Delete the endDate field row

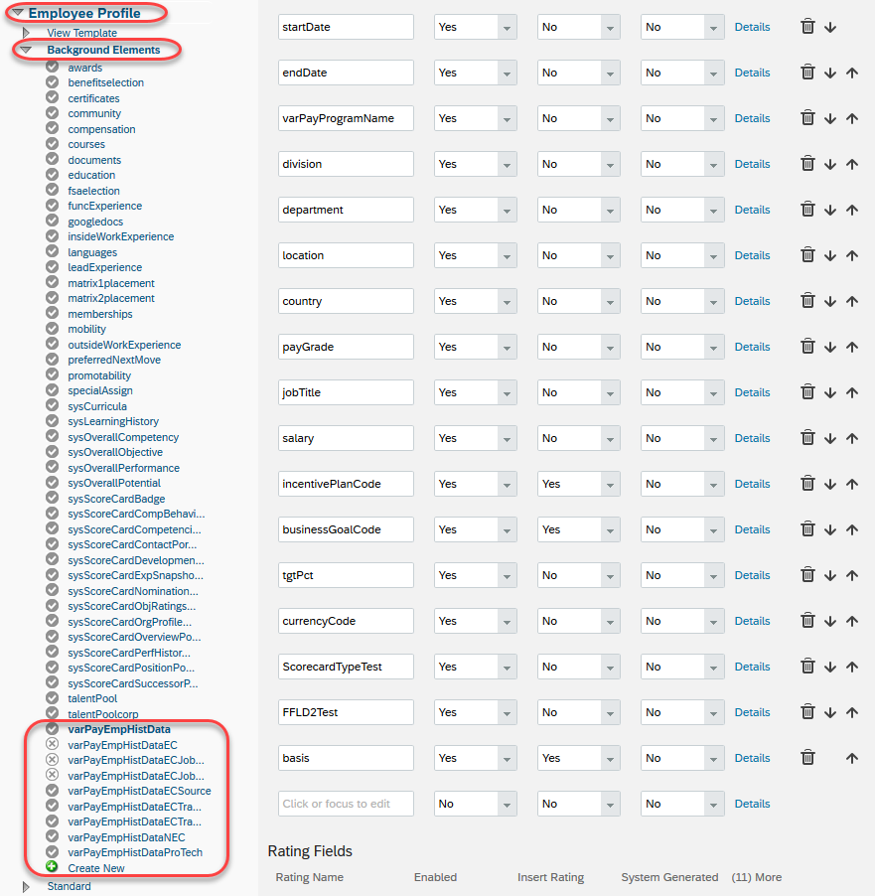click(807, 72)
